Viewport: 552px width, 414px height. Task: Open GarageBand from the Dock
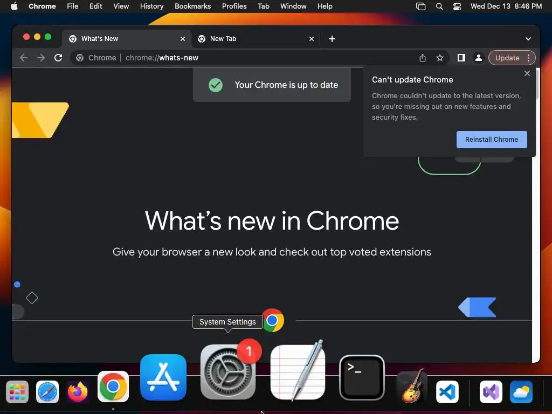pos(412,387)
